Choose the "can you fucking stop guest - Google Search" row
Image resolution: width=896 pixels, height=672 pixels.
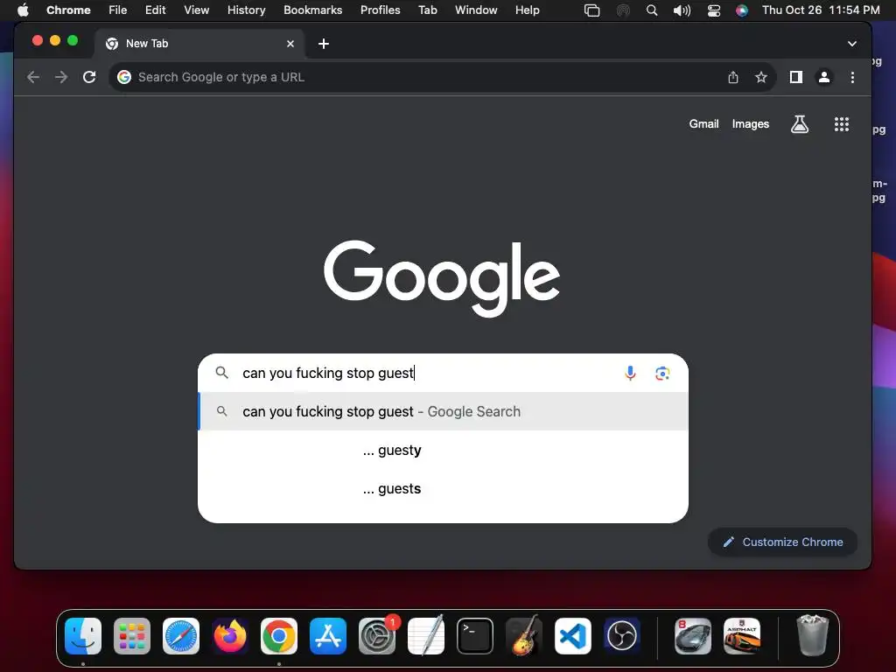(443, 411)
